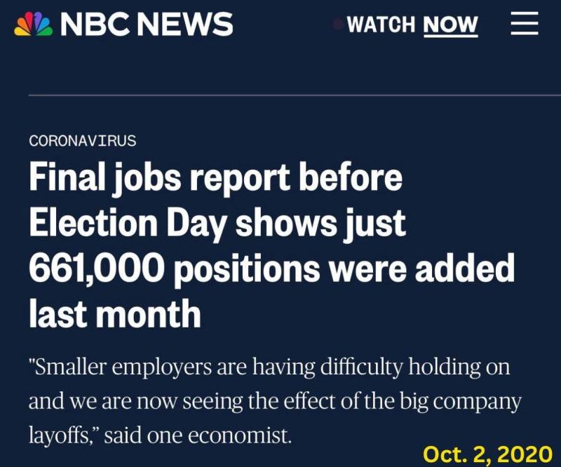561x467 pixels.
Task: Click the word NEWS in the logo
Action: (186, 24)
